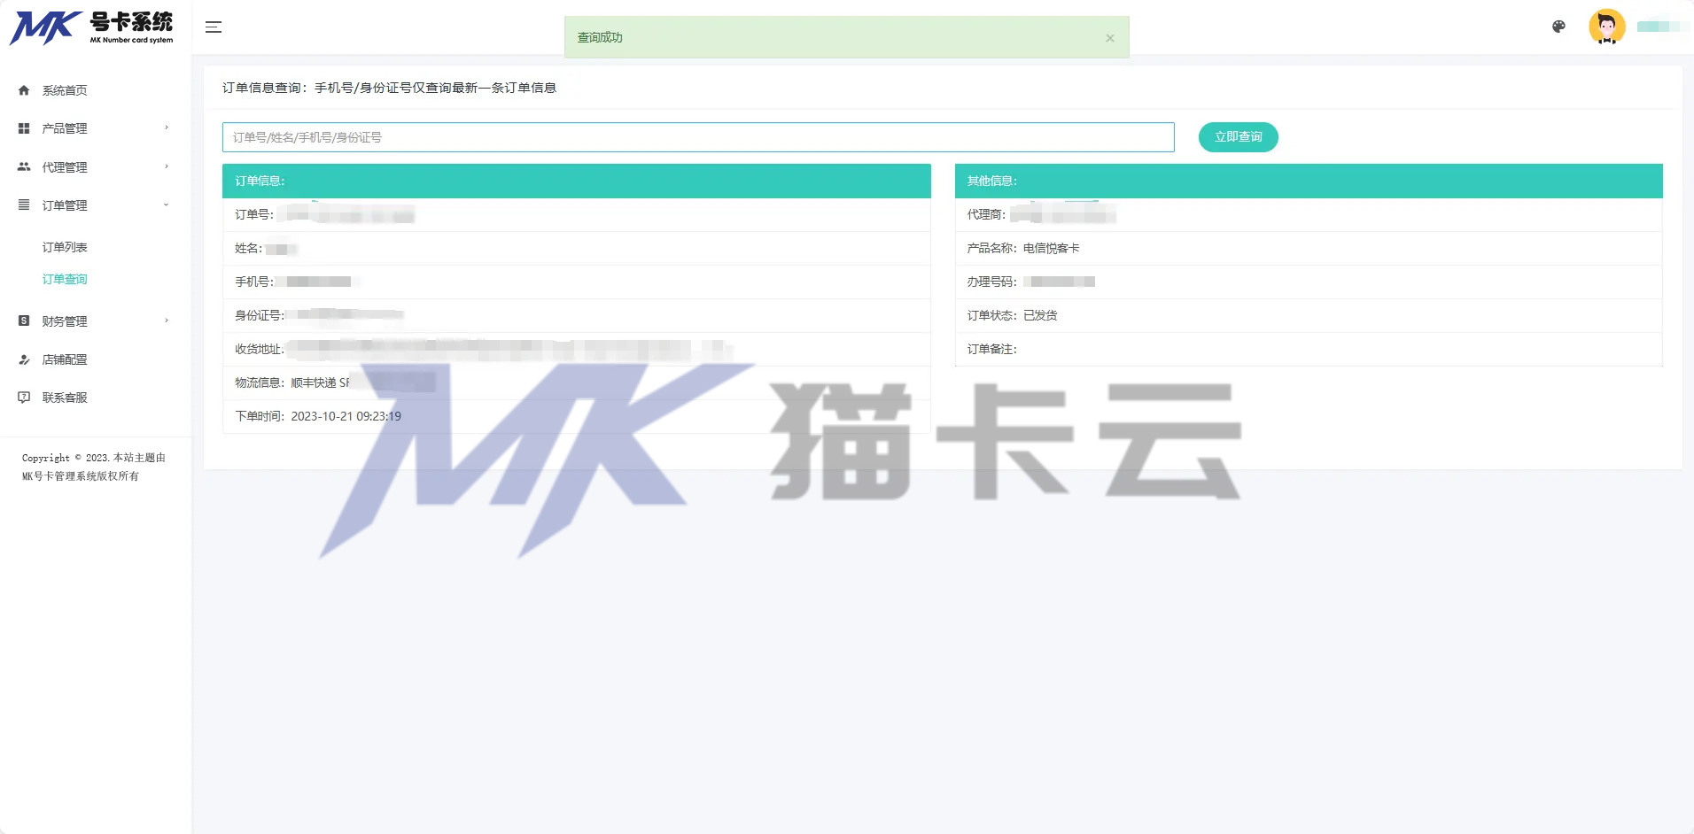Expand the 产品管理 submenu arrow
The image size is (1694, 834).
pyautogui.click(x=167, y=127)
